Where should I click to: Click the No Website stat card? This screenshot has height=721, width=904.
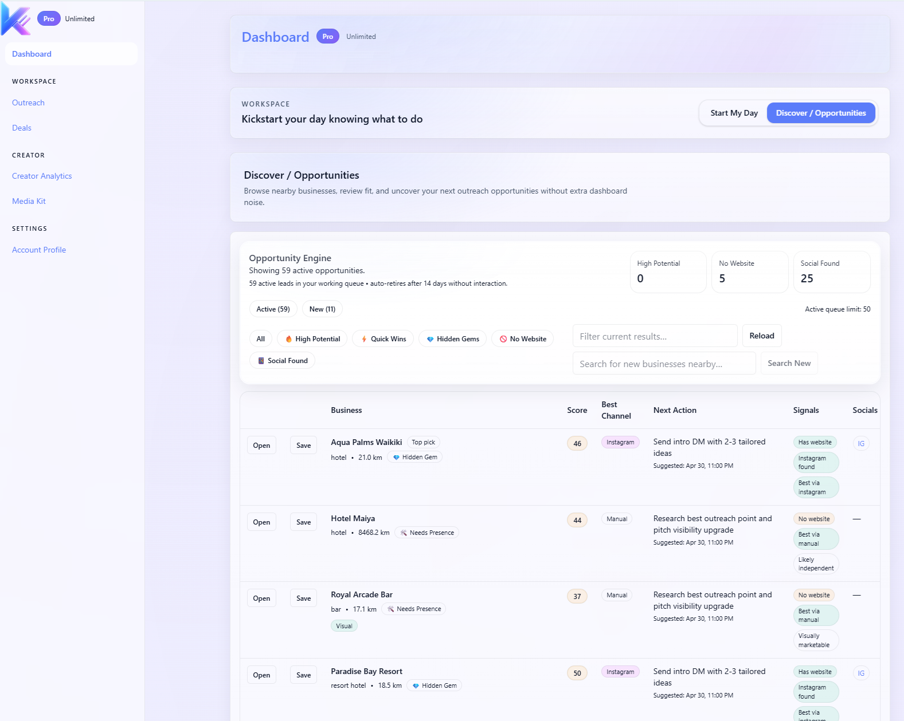[x=750, y=272]
